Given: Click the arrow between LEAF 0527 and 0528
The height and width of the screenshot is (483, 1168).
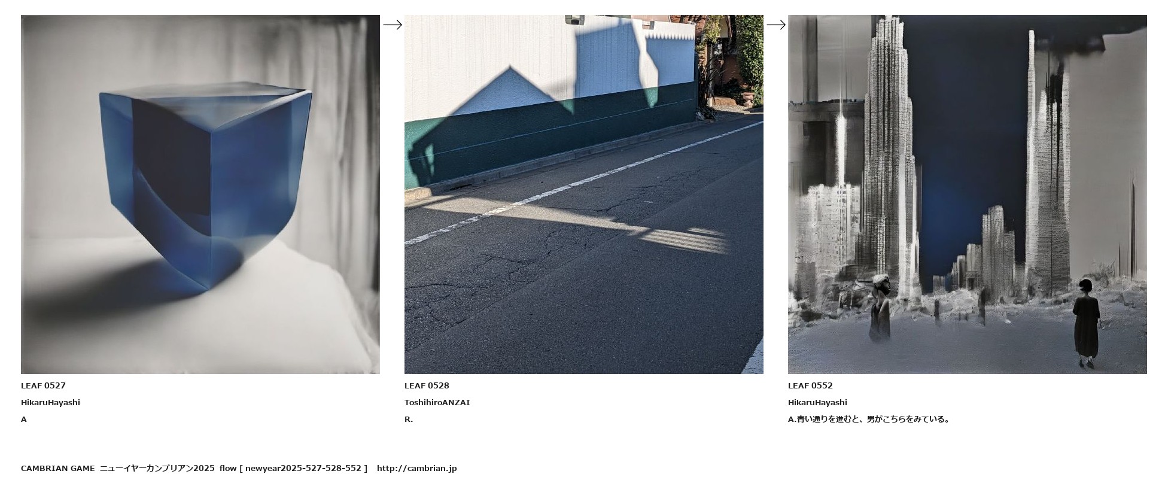Looking at the screenshot, I should (393, 25).
